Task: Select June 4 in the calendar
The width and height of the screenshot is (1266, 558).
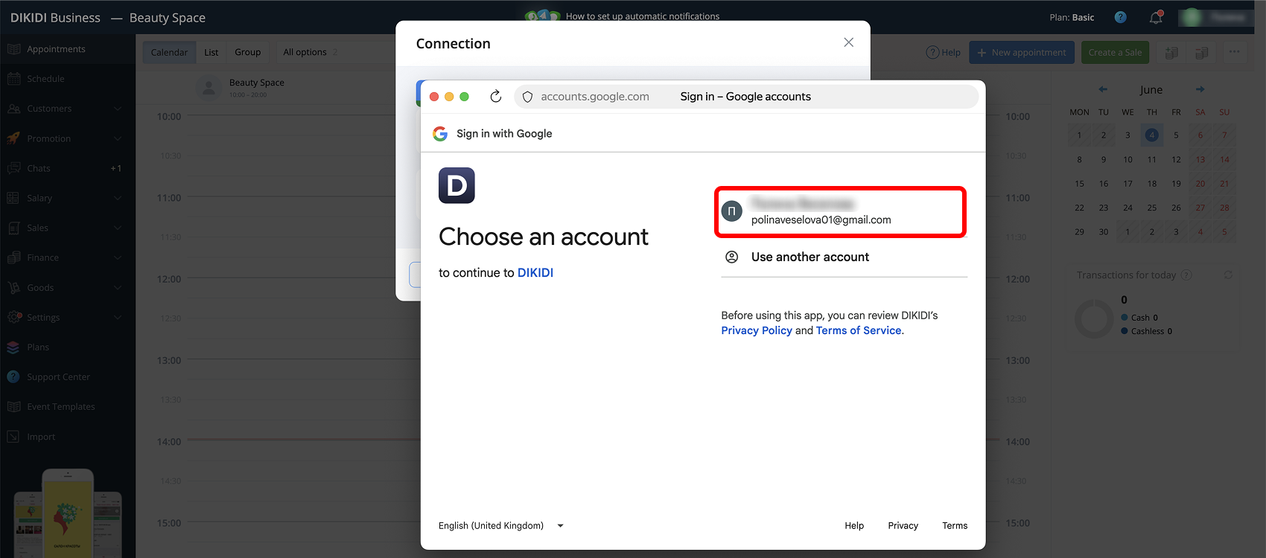Action: click(1152, 135)
